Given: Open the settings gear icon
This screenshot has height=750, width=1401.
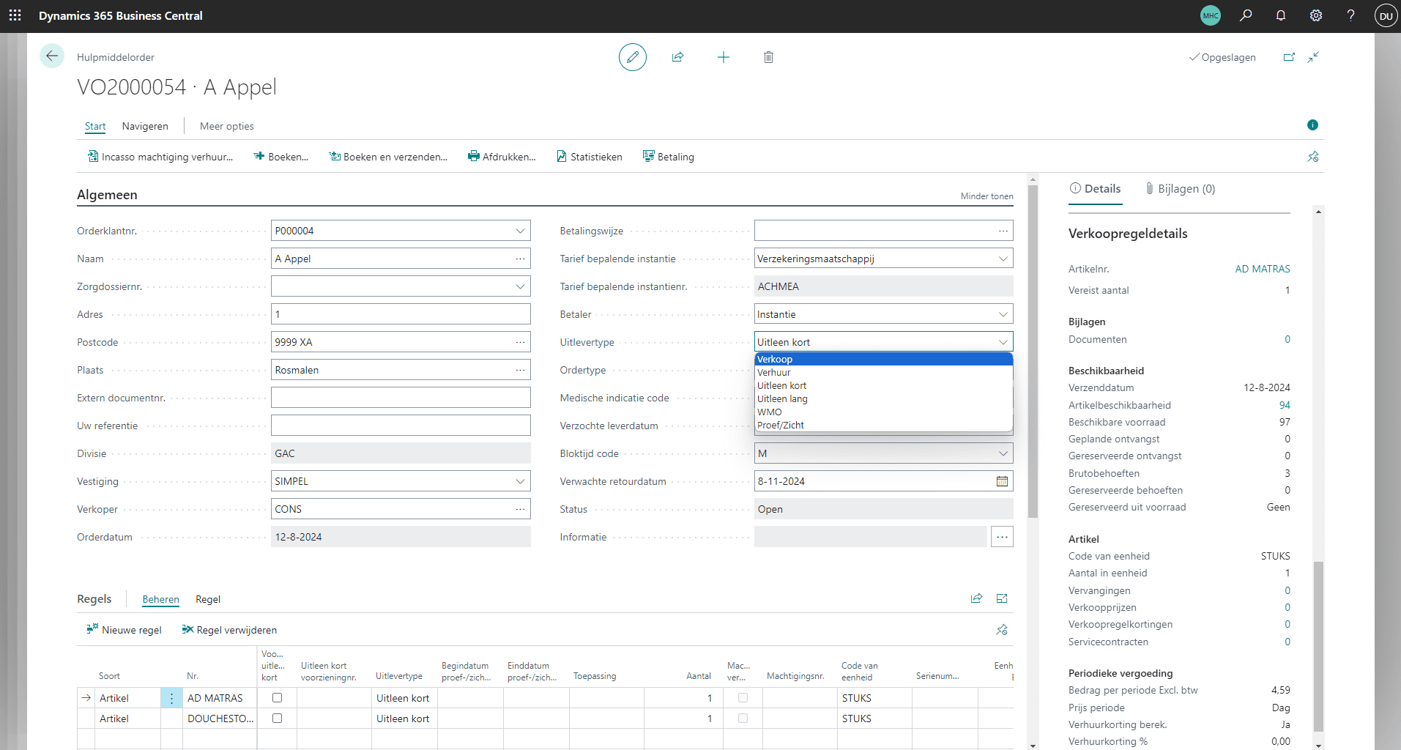Looking at the screenshot, I should click(x=1316, y=15).
